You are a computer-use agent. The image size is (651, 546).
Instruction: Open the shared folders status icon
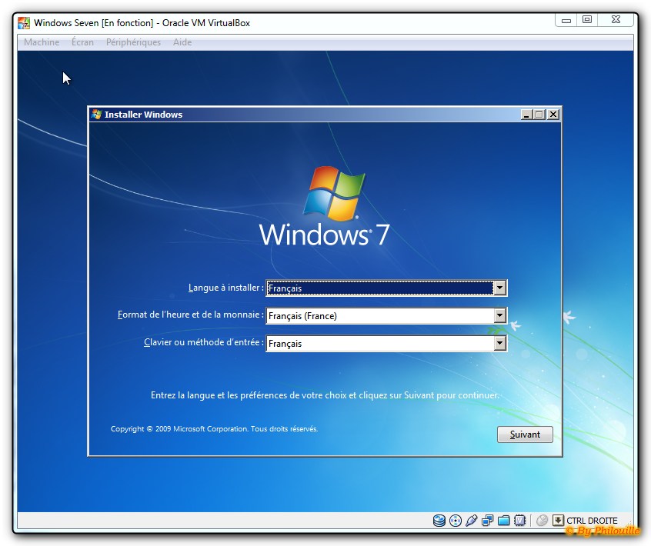pyautogui.click(x=504, y=521)
